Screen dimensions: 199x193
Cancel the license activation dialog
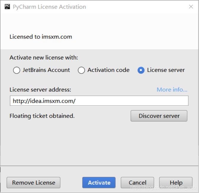click(x=137, y=183)
